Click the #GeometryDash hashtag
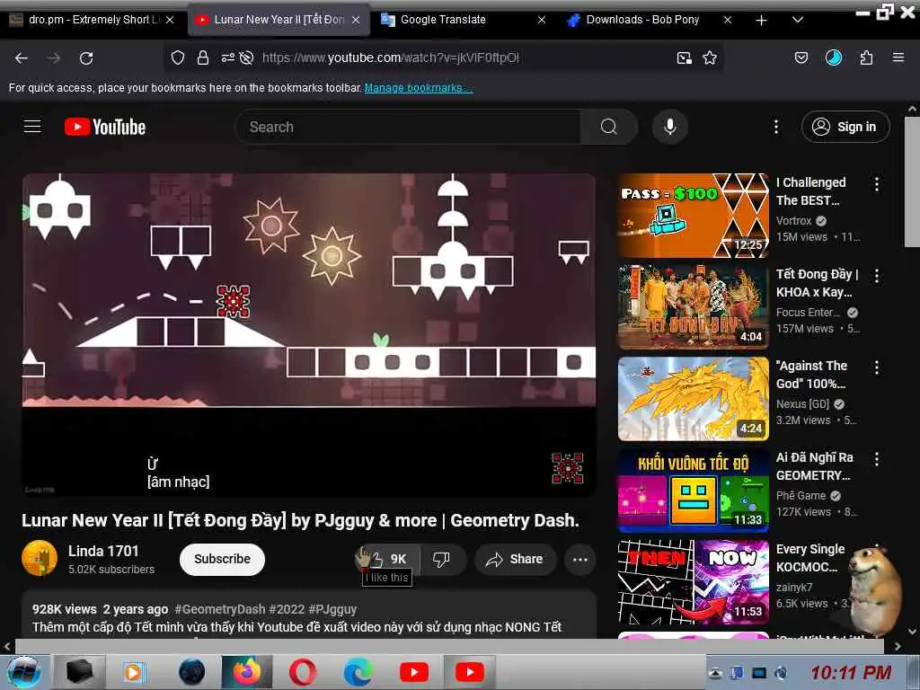This screenshot has height=690, width=920. point(220,609)
